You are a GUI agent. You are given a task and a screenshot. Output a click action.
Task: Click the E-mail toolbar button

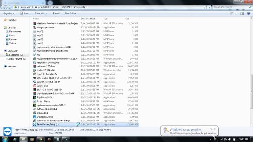click(56, 13)
